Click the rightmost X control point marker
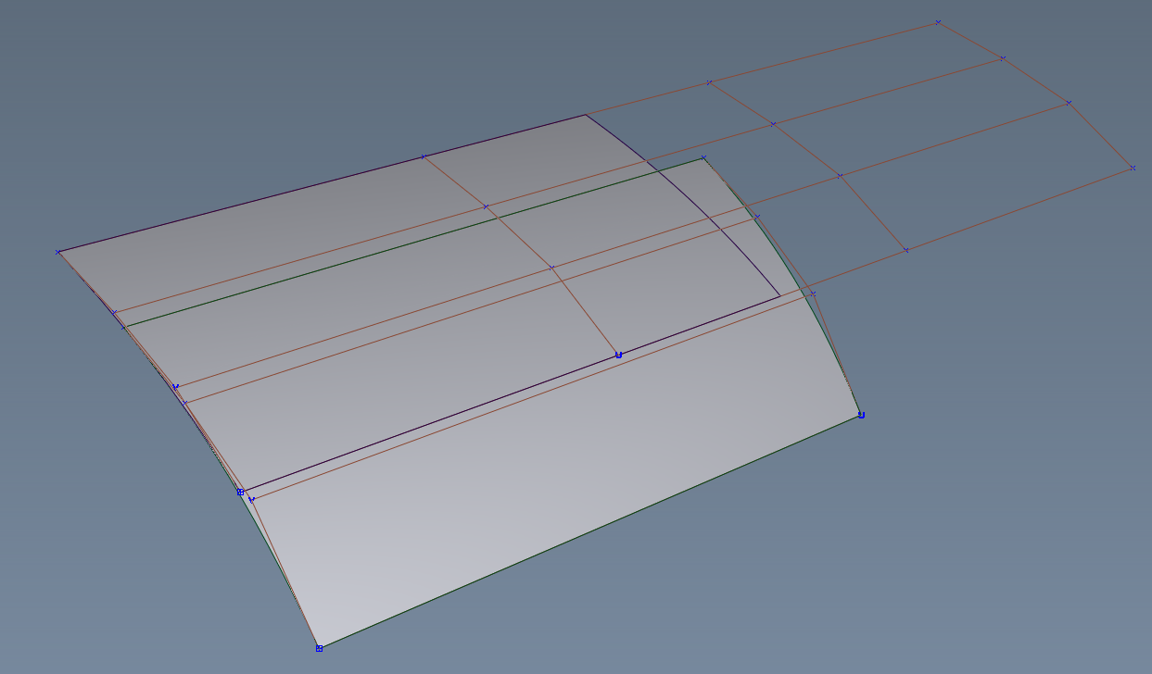This screenshot has height=674, width=1152. pyautogui.click(x=1133, y=169)
